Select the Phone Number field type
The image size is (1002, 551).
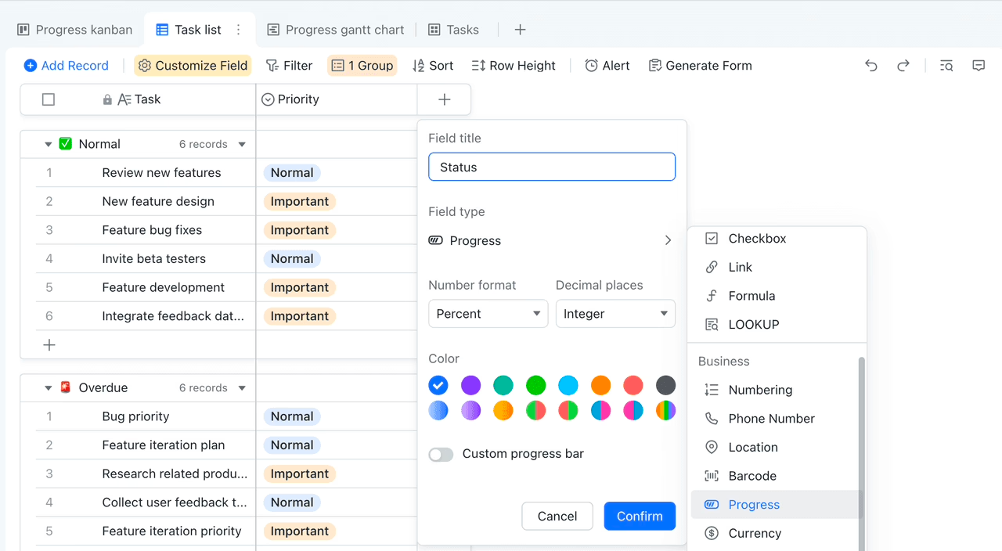(x=775, y=419)
